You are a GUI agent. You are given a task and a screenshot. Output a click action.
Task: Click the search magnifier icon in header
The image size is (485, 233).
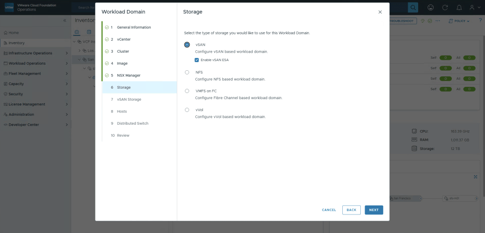click(413, 8)
